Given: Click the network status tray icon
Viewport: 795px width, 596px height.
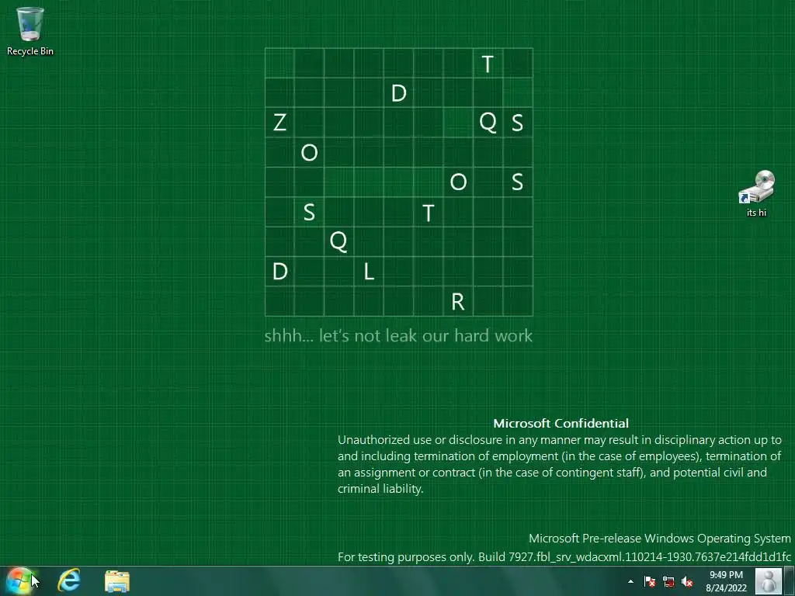Looking at the screenshot, I should [x=668, y=581].
